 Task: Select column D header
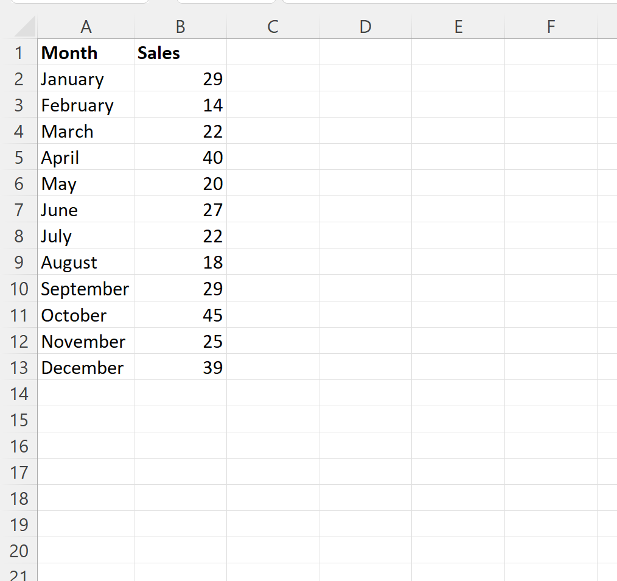[365, 27]
